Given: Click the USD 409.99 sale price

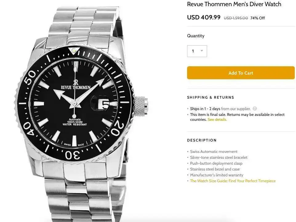Looking at the screenshot, I should click(204, 17).
